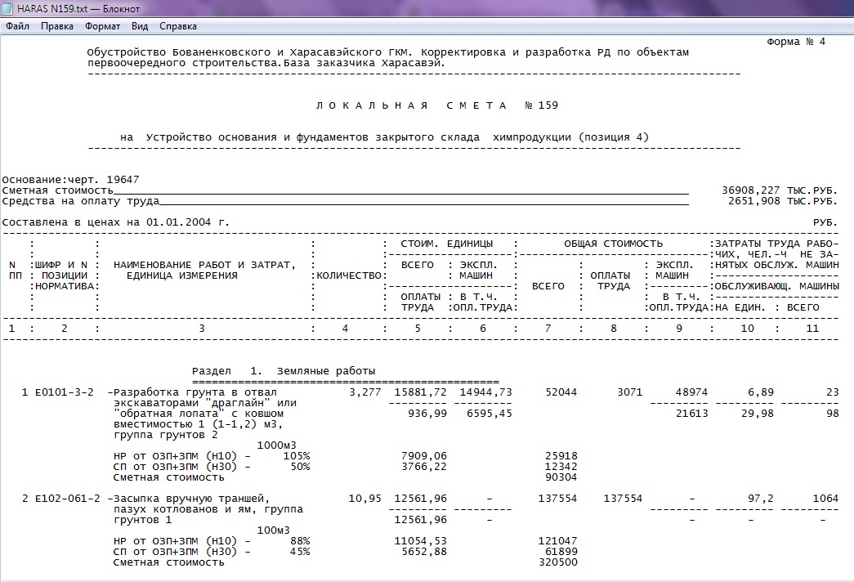The width and height of the screenshot is (854, 582).
Task: Click the section title 'Раздел 1. Земляные работы'
Action: click(x=284, y=371)
